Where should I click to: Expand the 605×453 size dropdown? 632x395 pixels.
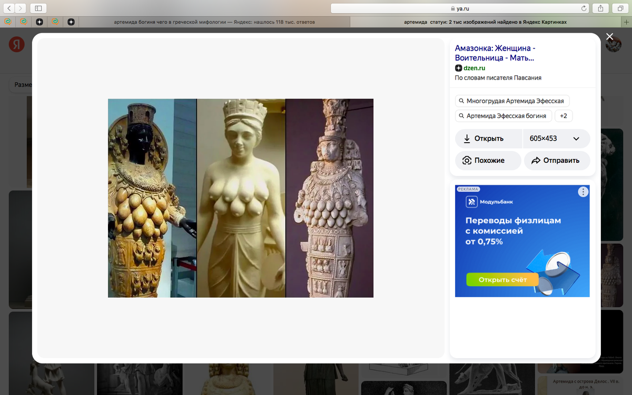click(x=557, y=139)
